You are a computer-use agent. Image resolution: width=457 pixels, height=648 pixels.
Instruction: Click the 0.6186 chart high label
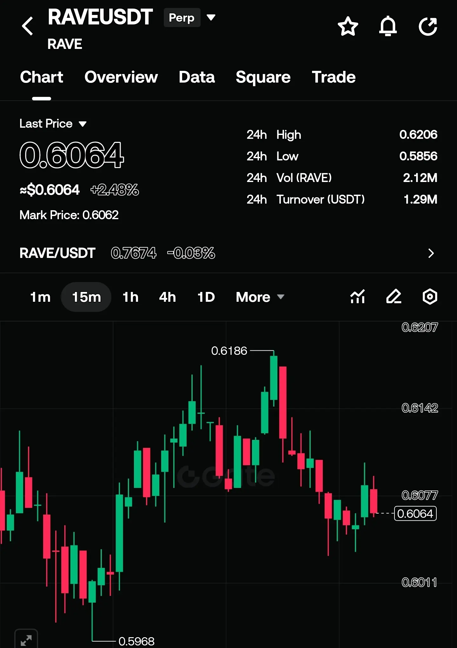pyautogui.click(x=229, y=351)
